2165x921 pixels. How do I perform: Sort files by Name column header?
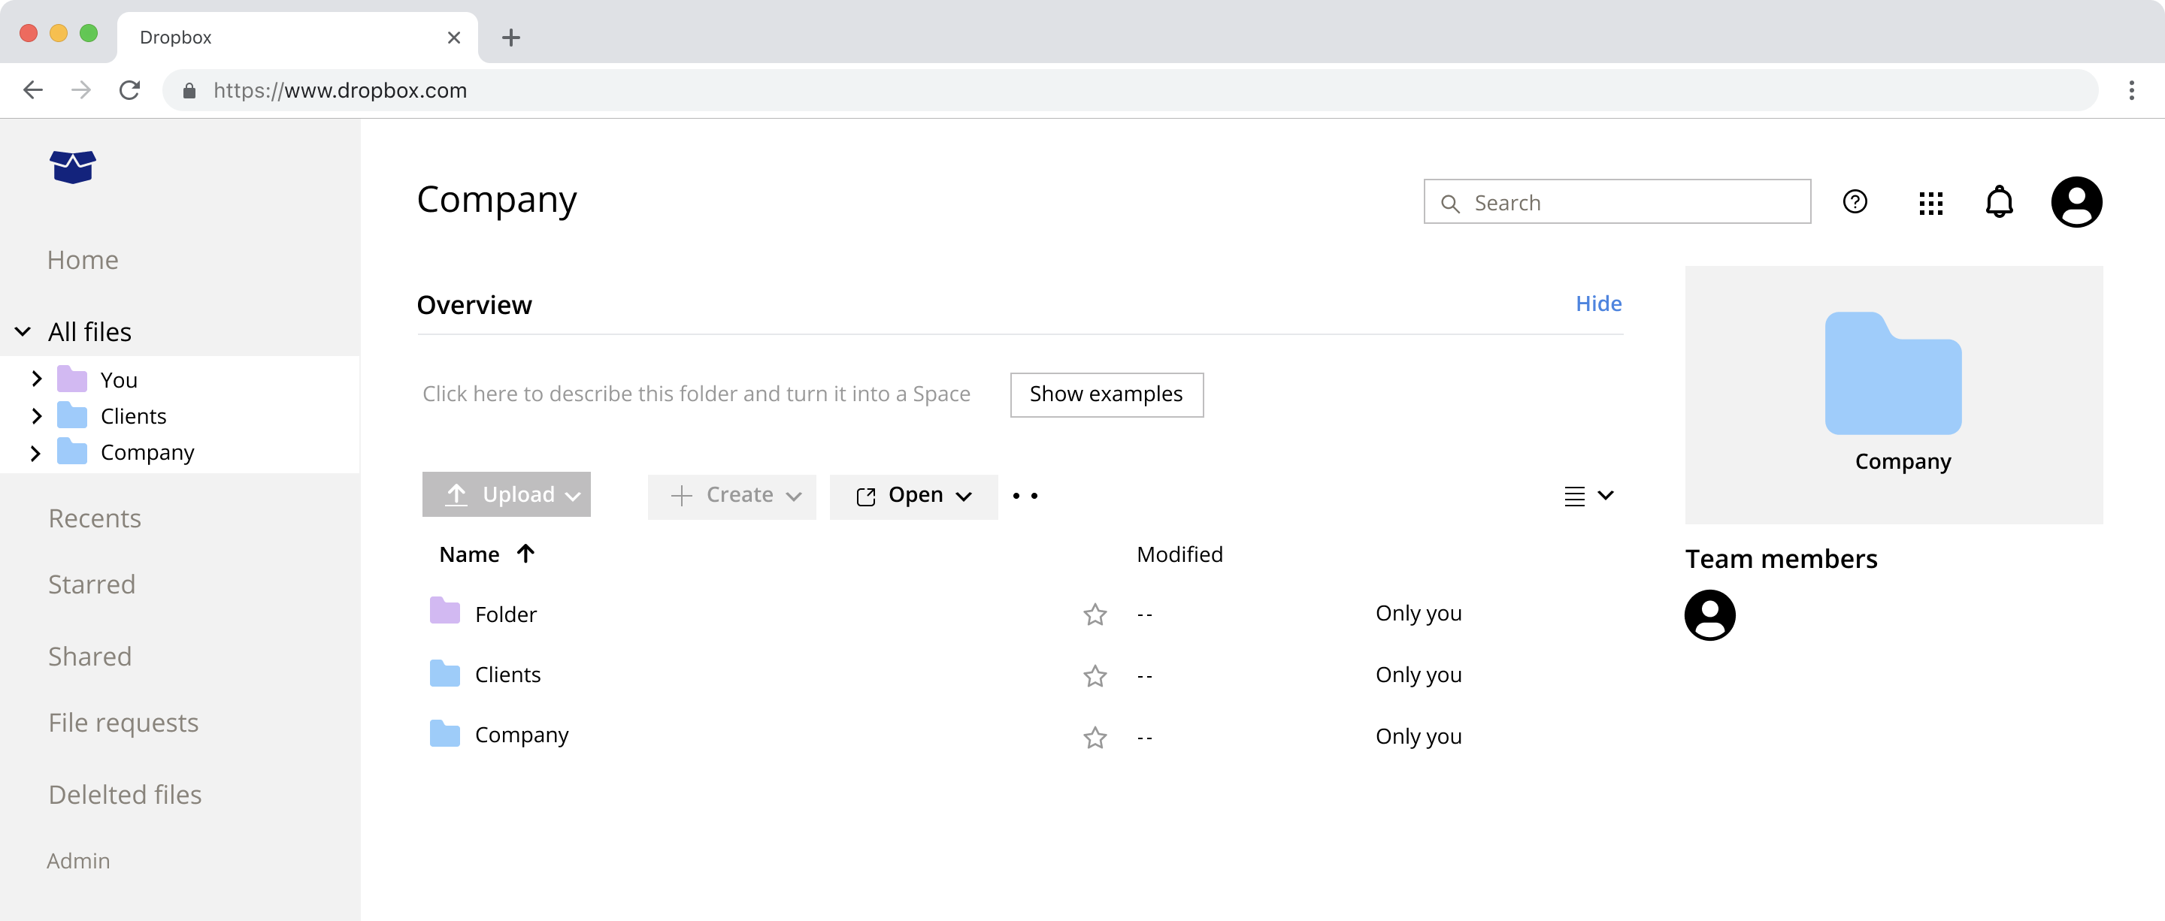[469, 554]
